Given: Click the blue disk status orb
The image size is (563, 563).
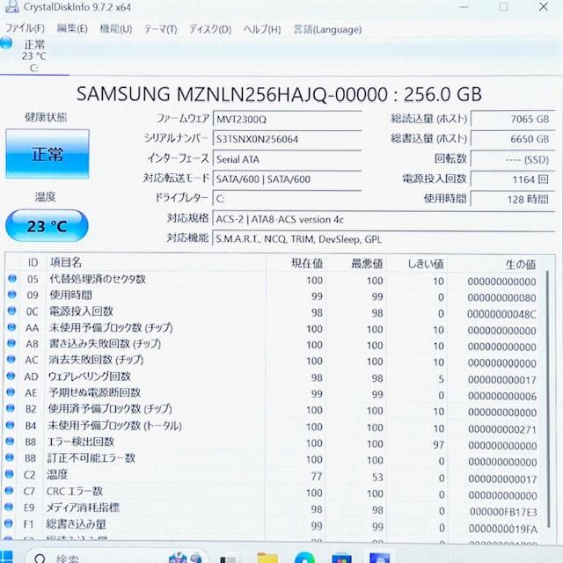Looking at the screenshot, I should 6,43.
